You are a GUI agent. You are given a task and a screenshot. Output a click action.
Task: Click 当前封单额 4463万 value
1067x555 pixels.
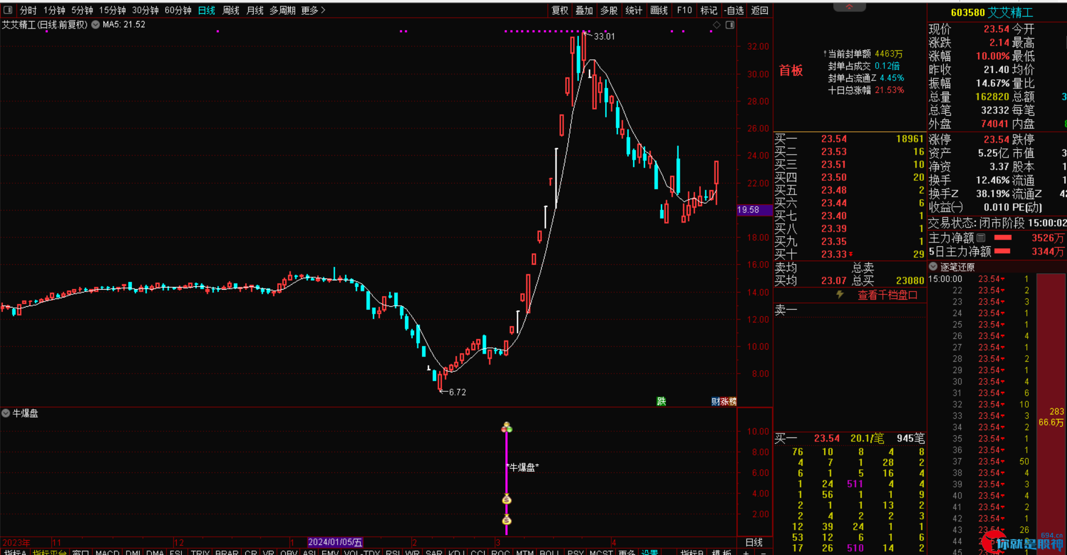point(889,54)
